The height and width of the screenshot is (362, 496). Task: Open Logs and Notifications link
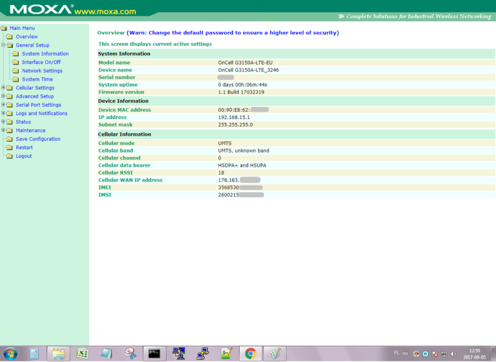tap(41, 113)
